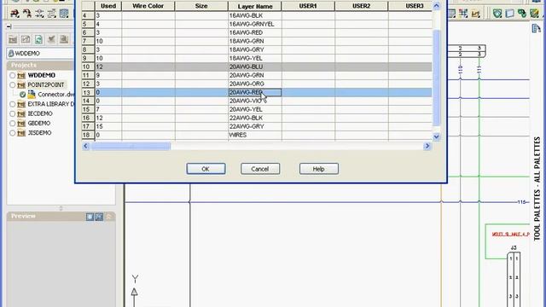
Task: Click the OK button
Action: pos(206,169)
